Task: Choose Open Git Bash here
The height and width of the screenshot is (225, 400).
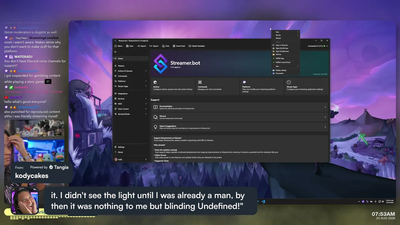Action: (x=285, y=51)
